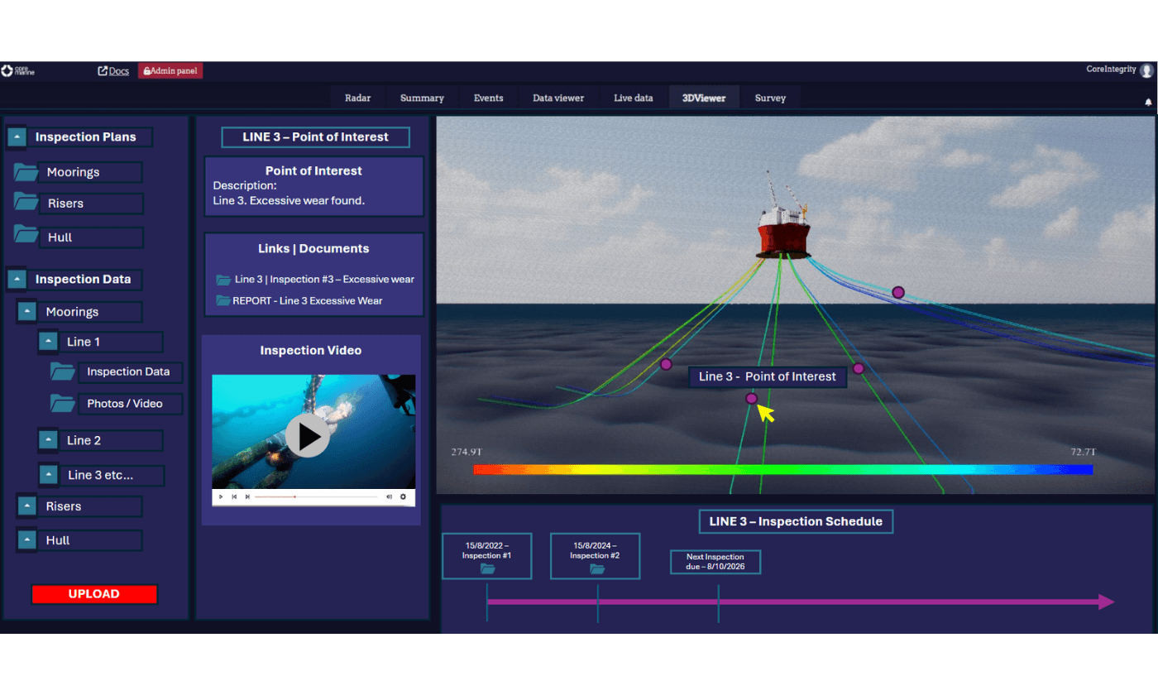The image size is (1158, 695).
Task: Open the Inspection #2 folder icon
Action: click(597, 569)
